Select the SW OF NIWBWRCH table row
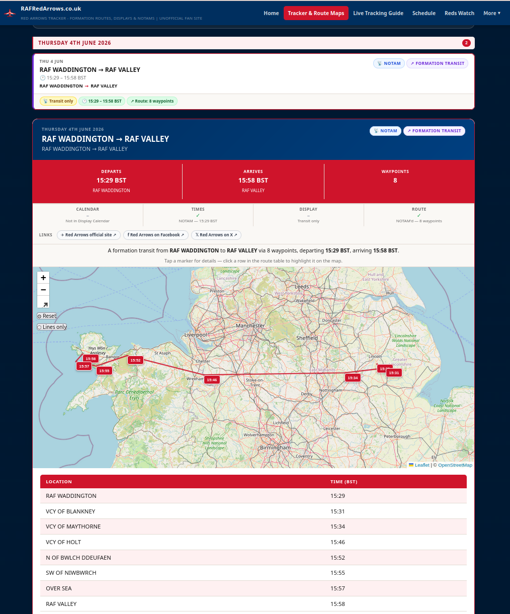This screenshot has height=614, width=510. (253, 573)
